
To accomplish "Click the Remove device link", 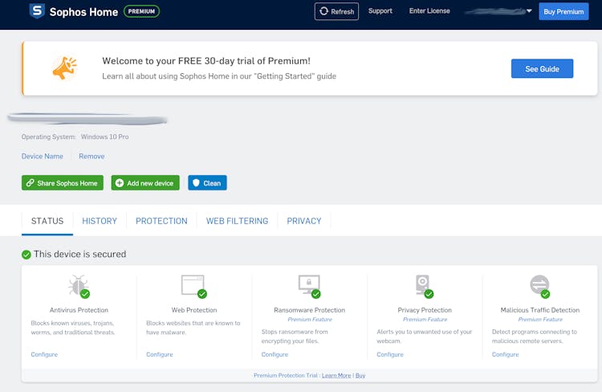I will click(92, 157).
